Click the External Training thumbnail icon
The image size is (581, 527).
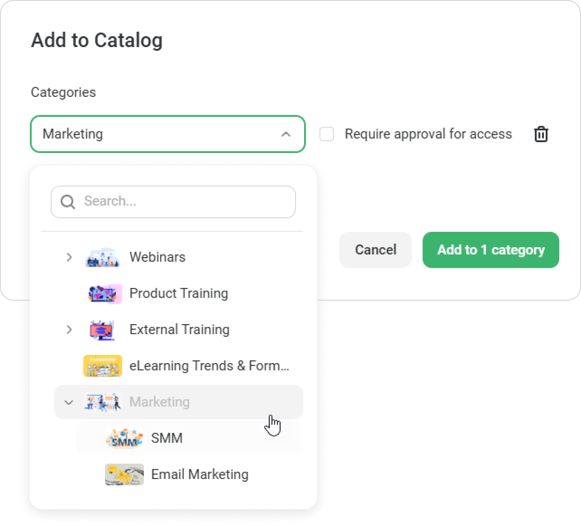(103, 330)
